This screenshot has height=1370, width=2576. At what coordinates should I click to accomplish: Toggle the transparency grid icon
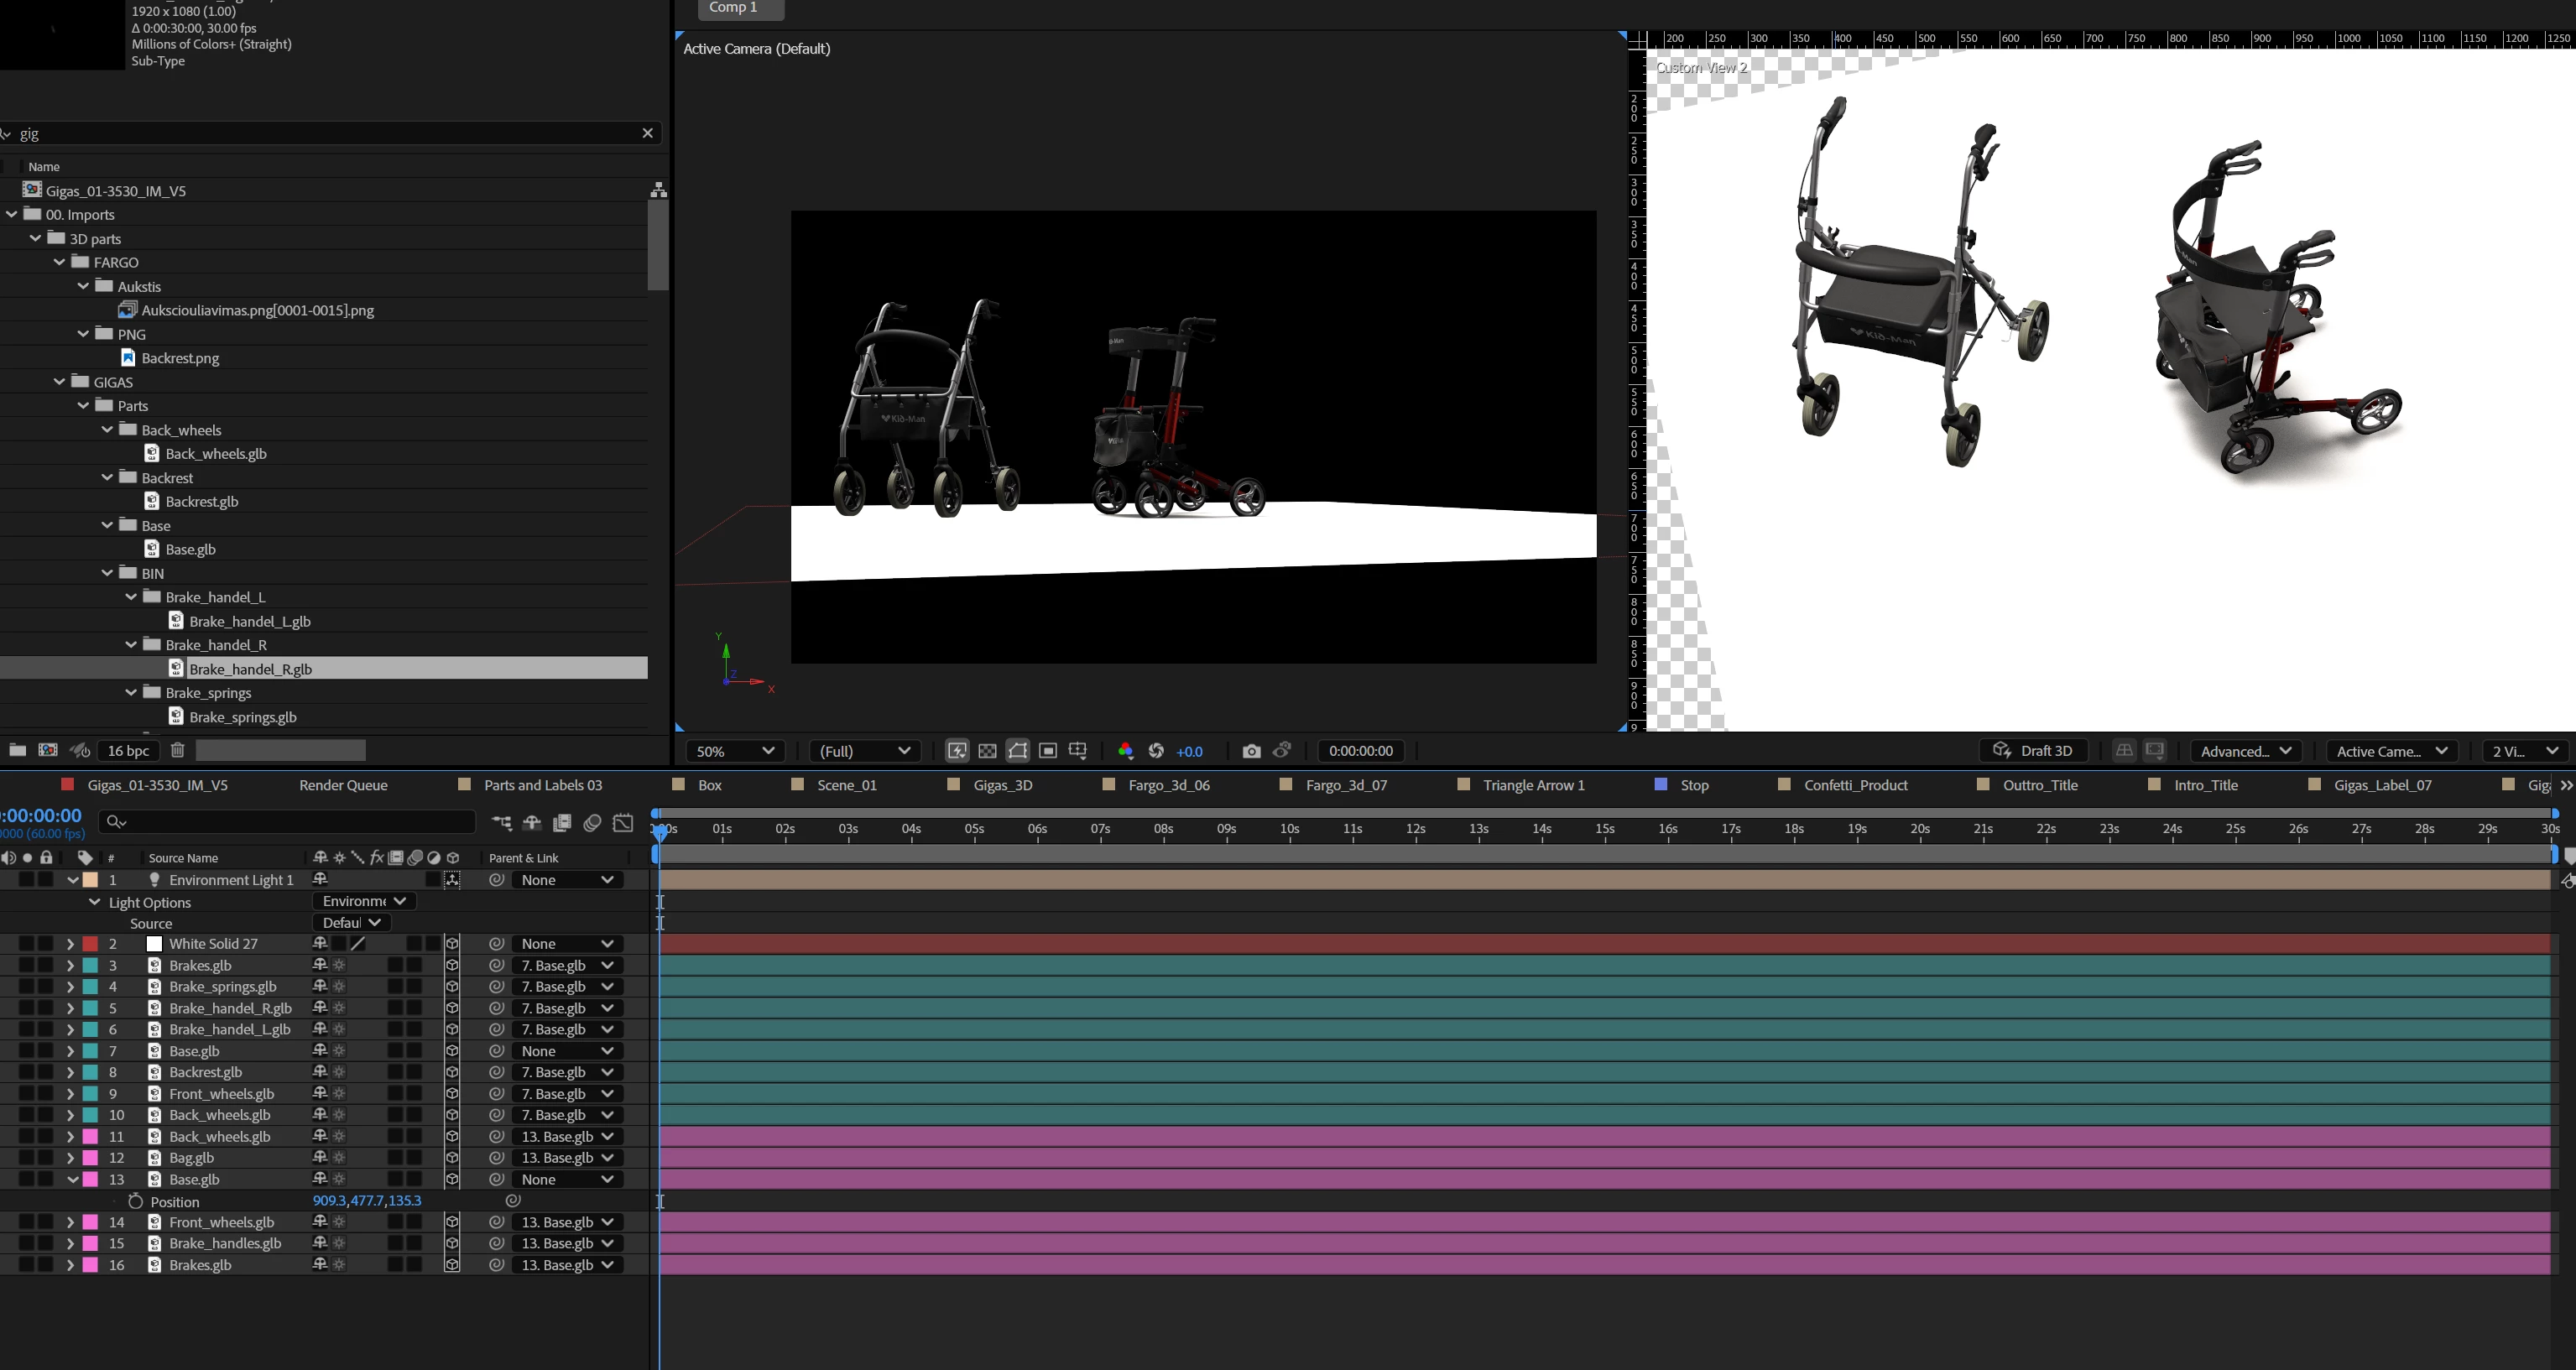(x=987, y=751)
